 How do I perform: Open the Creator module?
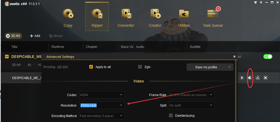click(x=155, y=18)
